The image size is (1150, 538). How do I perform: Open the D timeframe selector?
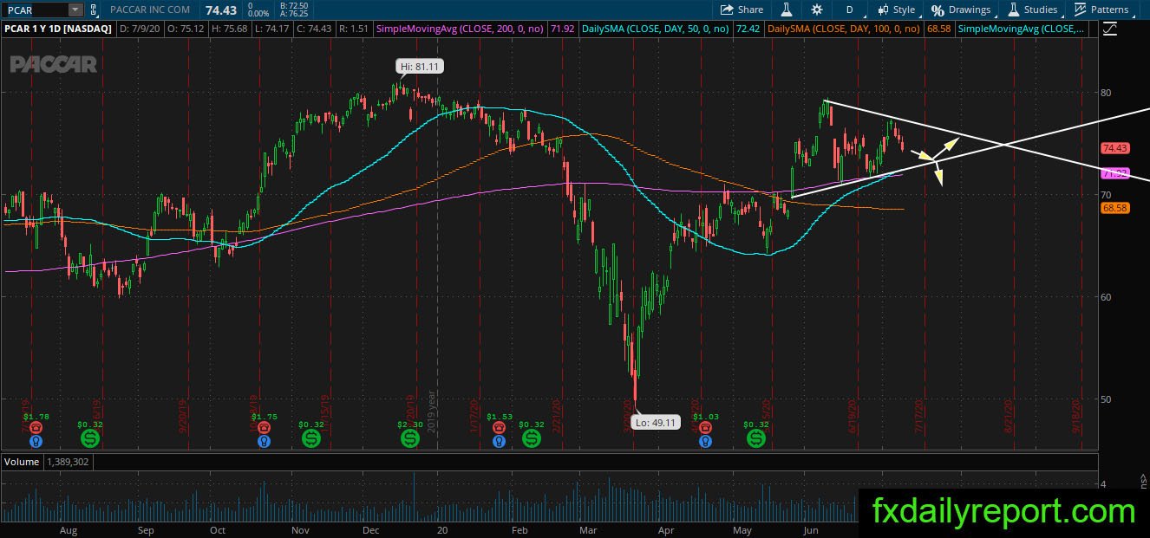(x=849, y=10)
